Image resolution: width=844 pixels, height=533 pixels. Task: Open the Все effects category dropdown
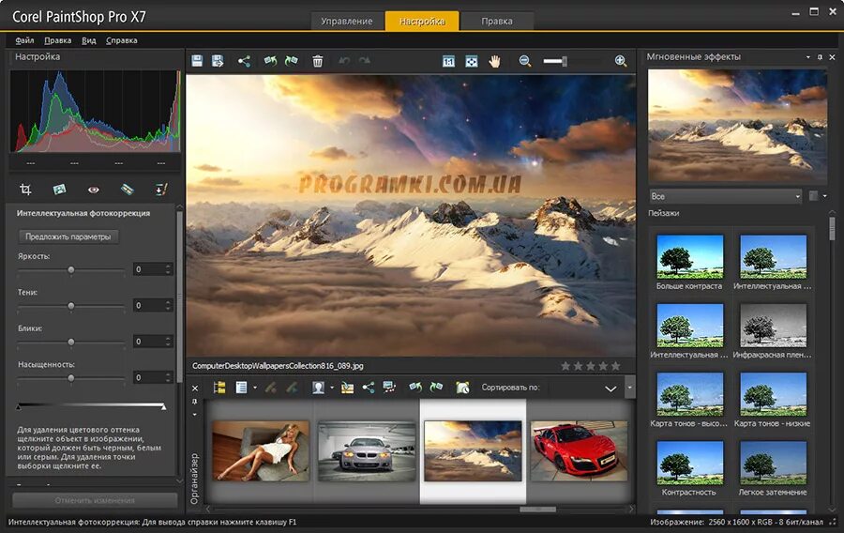click(726, 196)
